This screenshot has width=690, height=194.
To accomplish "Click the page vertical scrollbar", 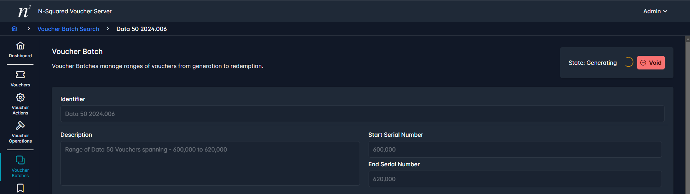I will pyautogui.click(x=687, y=115).
